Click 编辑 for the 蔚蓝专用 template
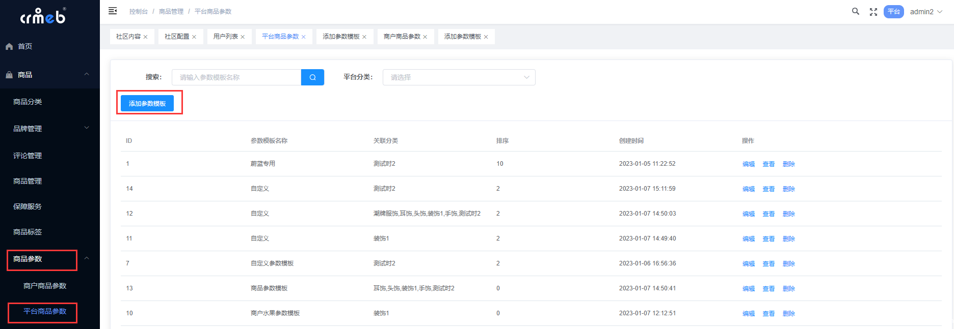 coord(748,164)
